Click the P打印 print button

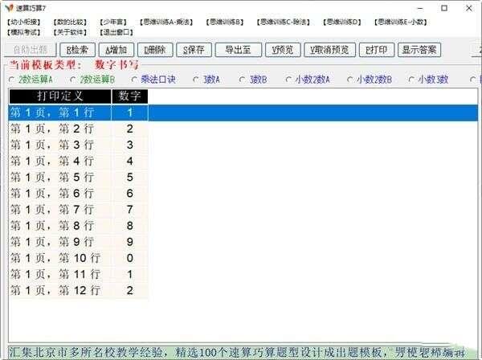pos(377,50)
